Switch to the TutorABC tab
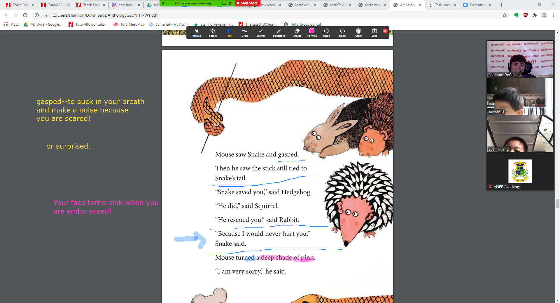The image size is (560, 303). [x=53, y=5]
